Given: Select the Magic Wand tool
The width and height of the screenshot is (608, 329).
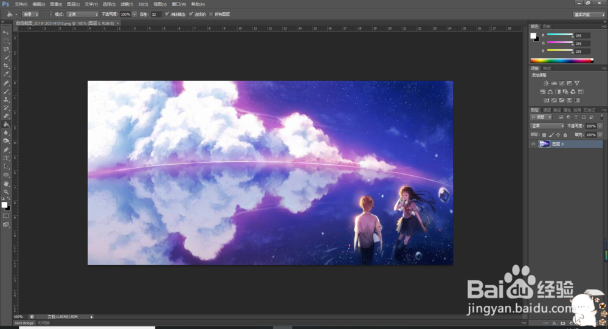Looking at the screenshot, I should click(6, 57).
